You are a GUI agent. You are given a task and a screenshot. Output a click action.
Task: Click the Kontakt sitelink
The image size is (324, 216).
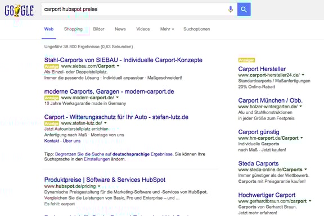tap(51, 141)
